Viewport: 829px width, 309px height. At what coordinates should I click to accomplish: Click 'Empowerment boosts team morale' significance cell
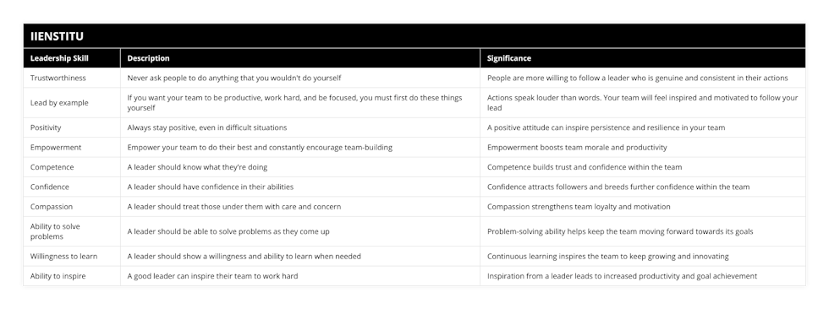click(x=643, y=148)
